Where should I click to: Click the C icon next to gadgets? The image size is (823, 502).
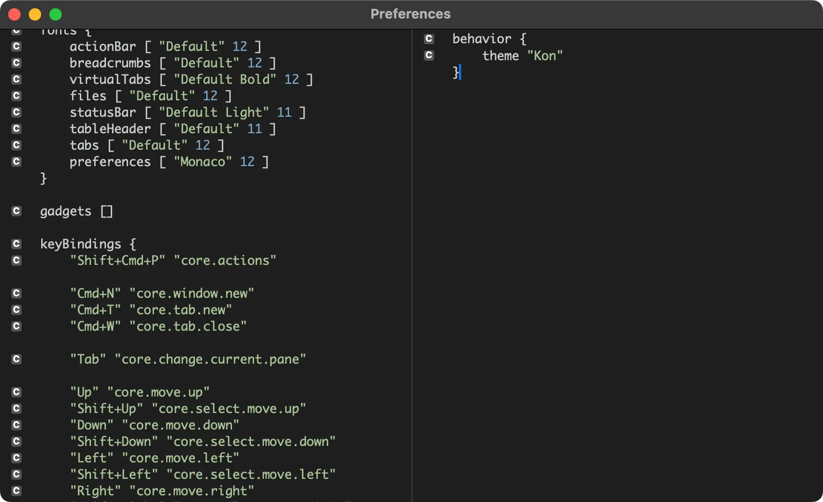click(x=16, y=211)
